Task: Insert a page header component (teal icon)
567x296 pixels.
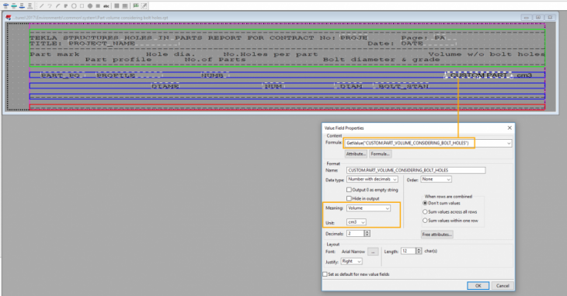Action: (x=14, y=5)
